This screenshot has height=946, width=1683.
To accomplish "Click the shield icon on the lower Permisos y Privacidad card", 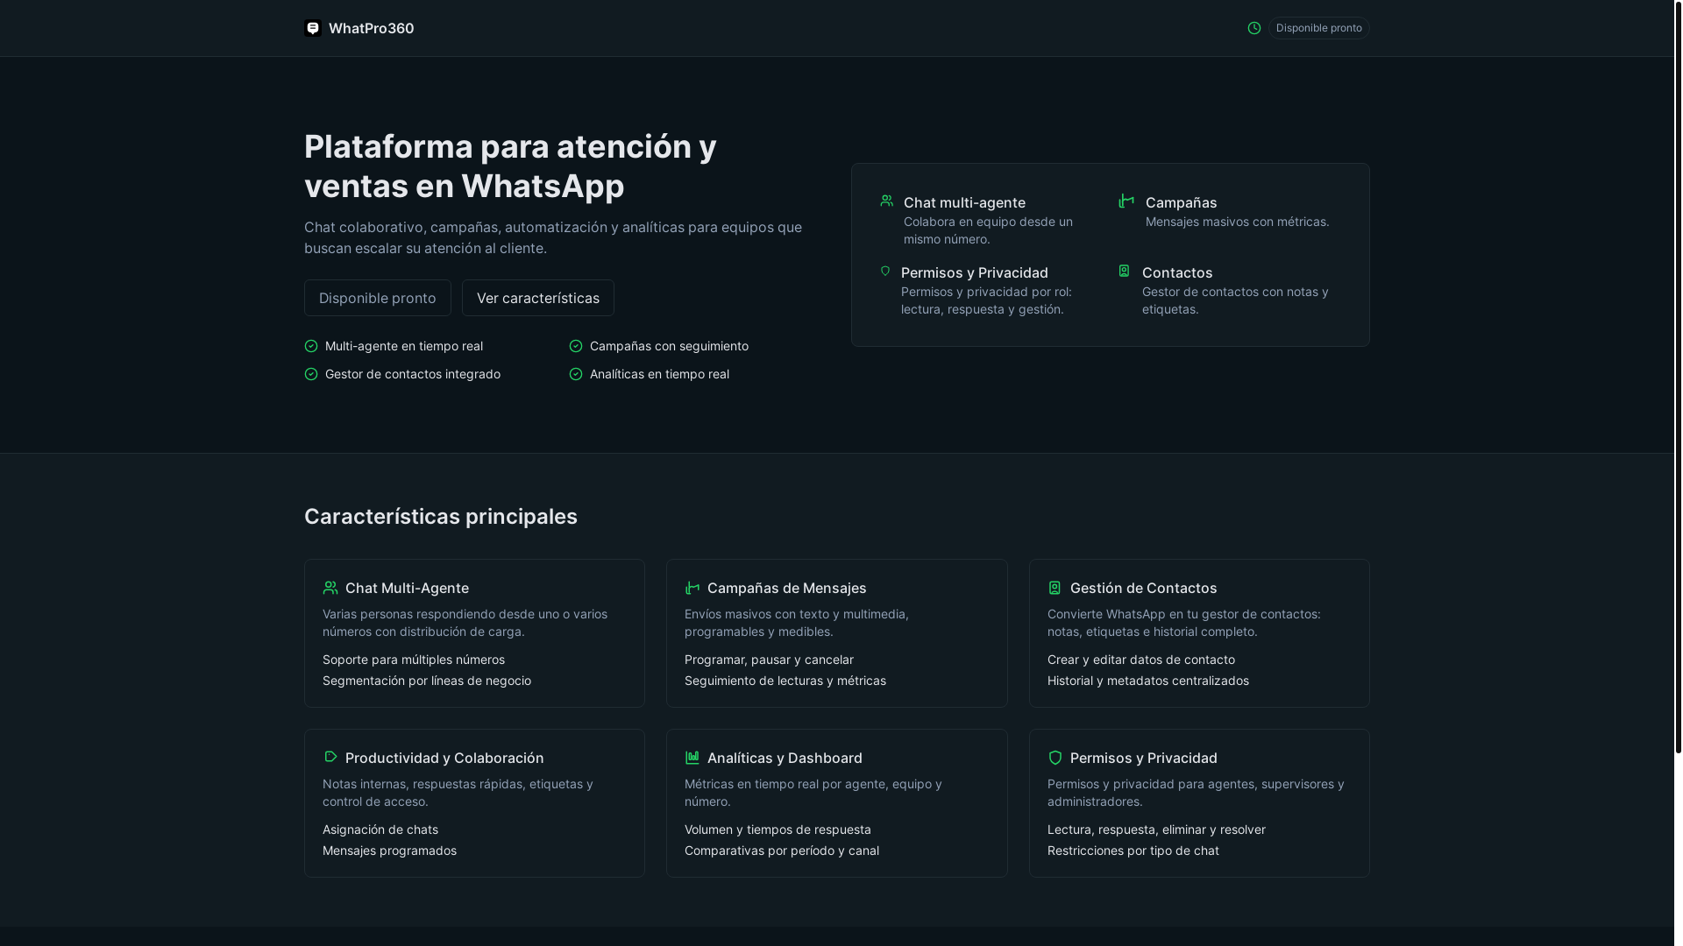I will click(x=1055, y=758).
